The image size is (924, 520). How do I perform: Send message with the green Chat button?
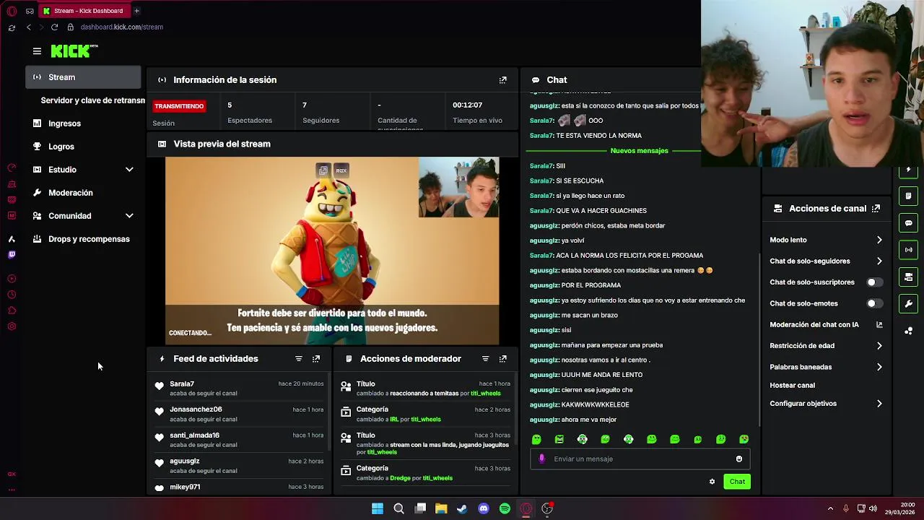[737, 482]
